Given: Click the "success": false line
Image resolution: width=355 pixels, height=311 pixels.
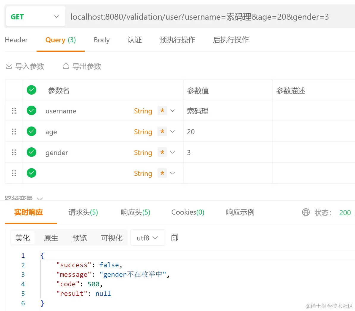Looking at the screenshot, I should pos(89,265).
